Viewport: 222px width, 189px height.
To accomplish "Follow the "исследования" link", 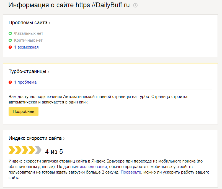I will pos(93,167).
